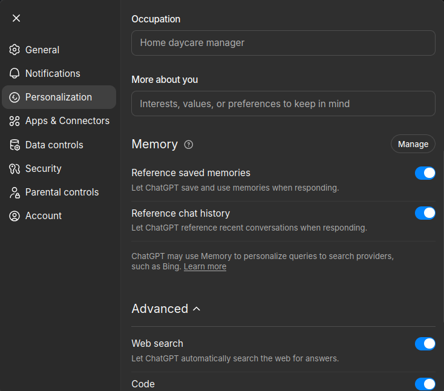Click the Account profile icon
The width and height of the screenshot is (444, 391).
point(15,216)
